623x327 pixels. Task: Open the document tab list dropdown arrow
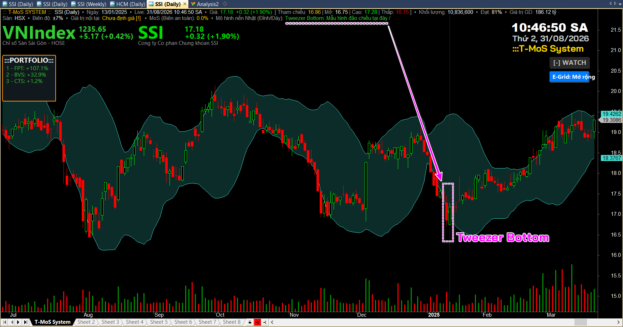(x=620, y=4)
